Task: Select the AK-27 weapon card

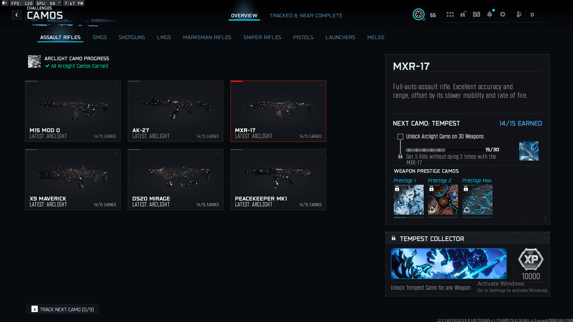Action: (x=175, y=111)
